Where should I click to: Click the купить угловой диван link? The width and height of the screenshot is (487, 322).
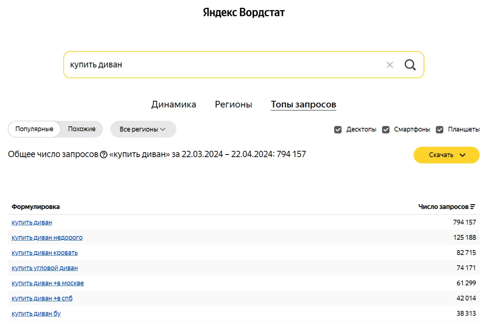coord(45,268)
